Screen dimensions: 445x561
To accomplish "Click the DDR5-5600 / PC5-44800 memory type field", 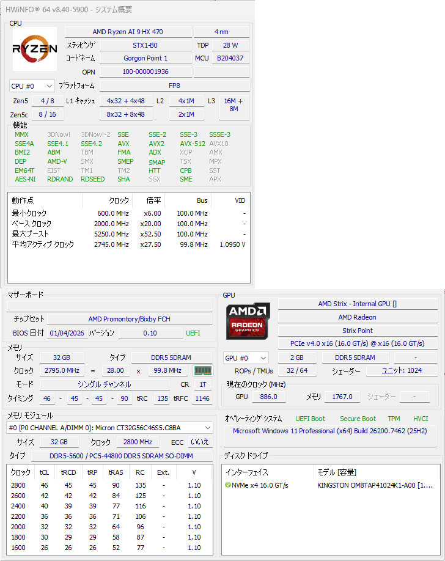I will [x=121, y=456].
